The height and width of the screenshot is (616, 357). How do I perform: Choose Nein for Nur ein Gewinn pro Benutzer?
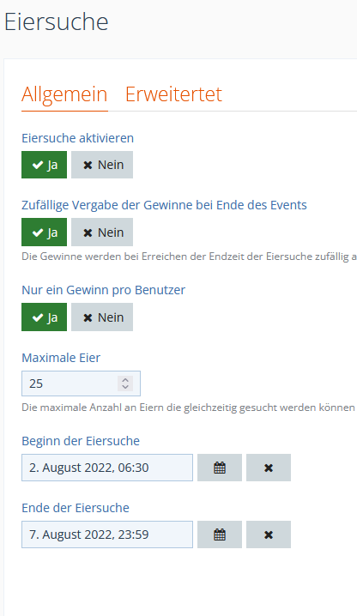tap(102, 317)
